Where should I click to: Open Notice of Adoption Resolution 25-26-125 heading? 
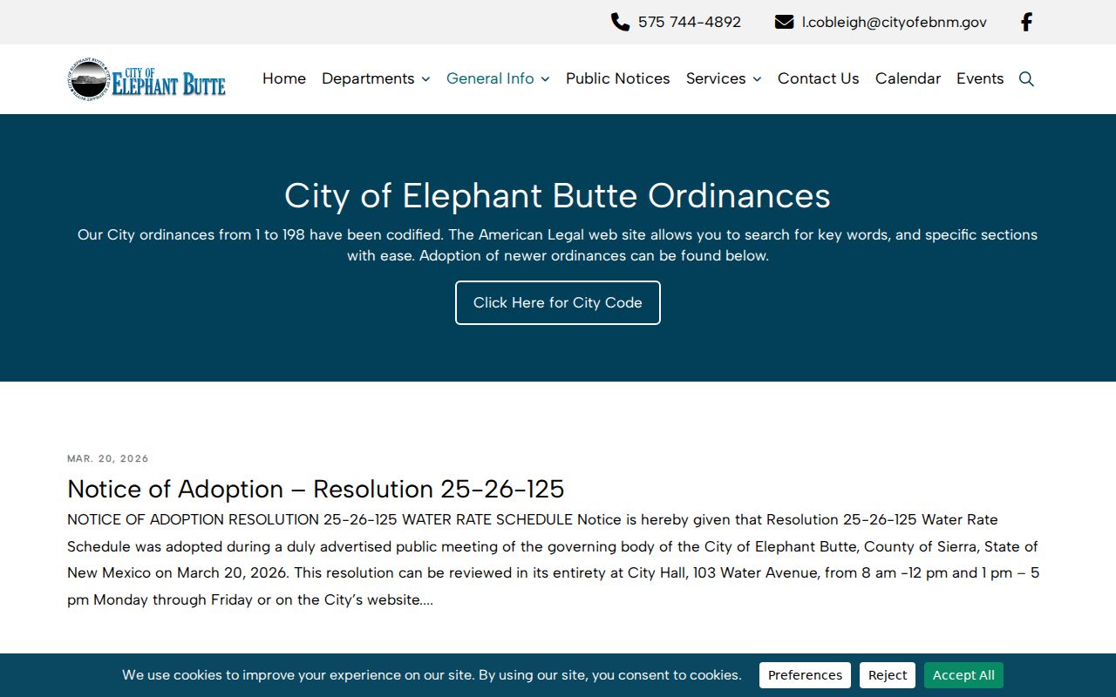coord(316,488)
